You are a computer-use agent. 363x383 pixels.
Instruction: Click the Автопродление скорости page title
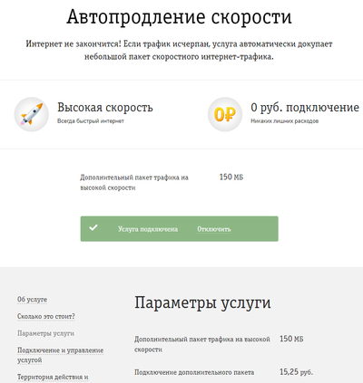pyautogui.click(x=179, y=17)
